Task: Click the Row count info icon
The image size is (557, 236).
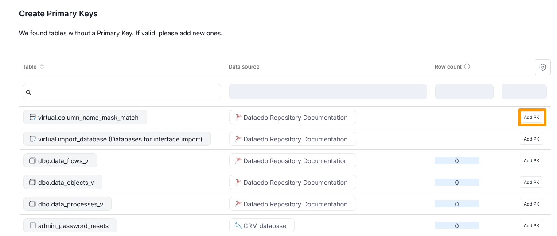Action: 467,67
